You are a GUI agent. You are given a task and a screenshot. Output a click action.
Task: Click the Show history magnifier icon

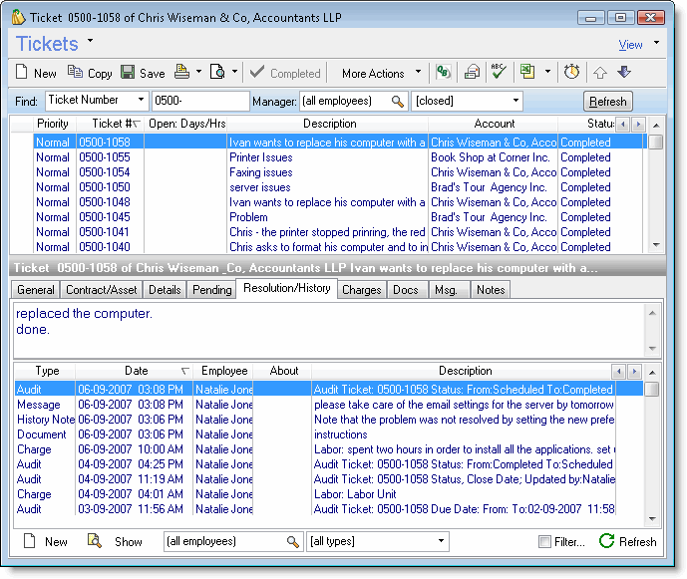[x=95, y=541]
